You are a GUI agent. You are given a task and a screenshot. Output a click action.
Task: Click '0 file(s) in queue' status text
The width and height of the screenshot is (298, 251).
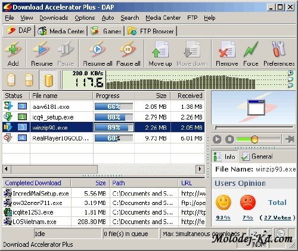point(126,234)
